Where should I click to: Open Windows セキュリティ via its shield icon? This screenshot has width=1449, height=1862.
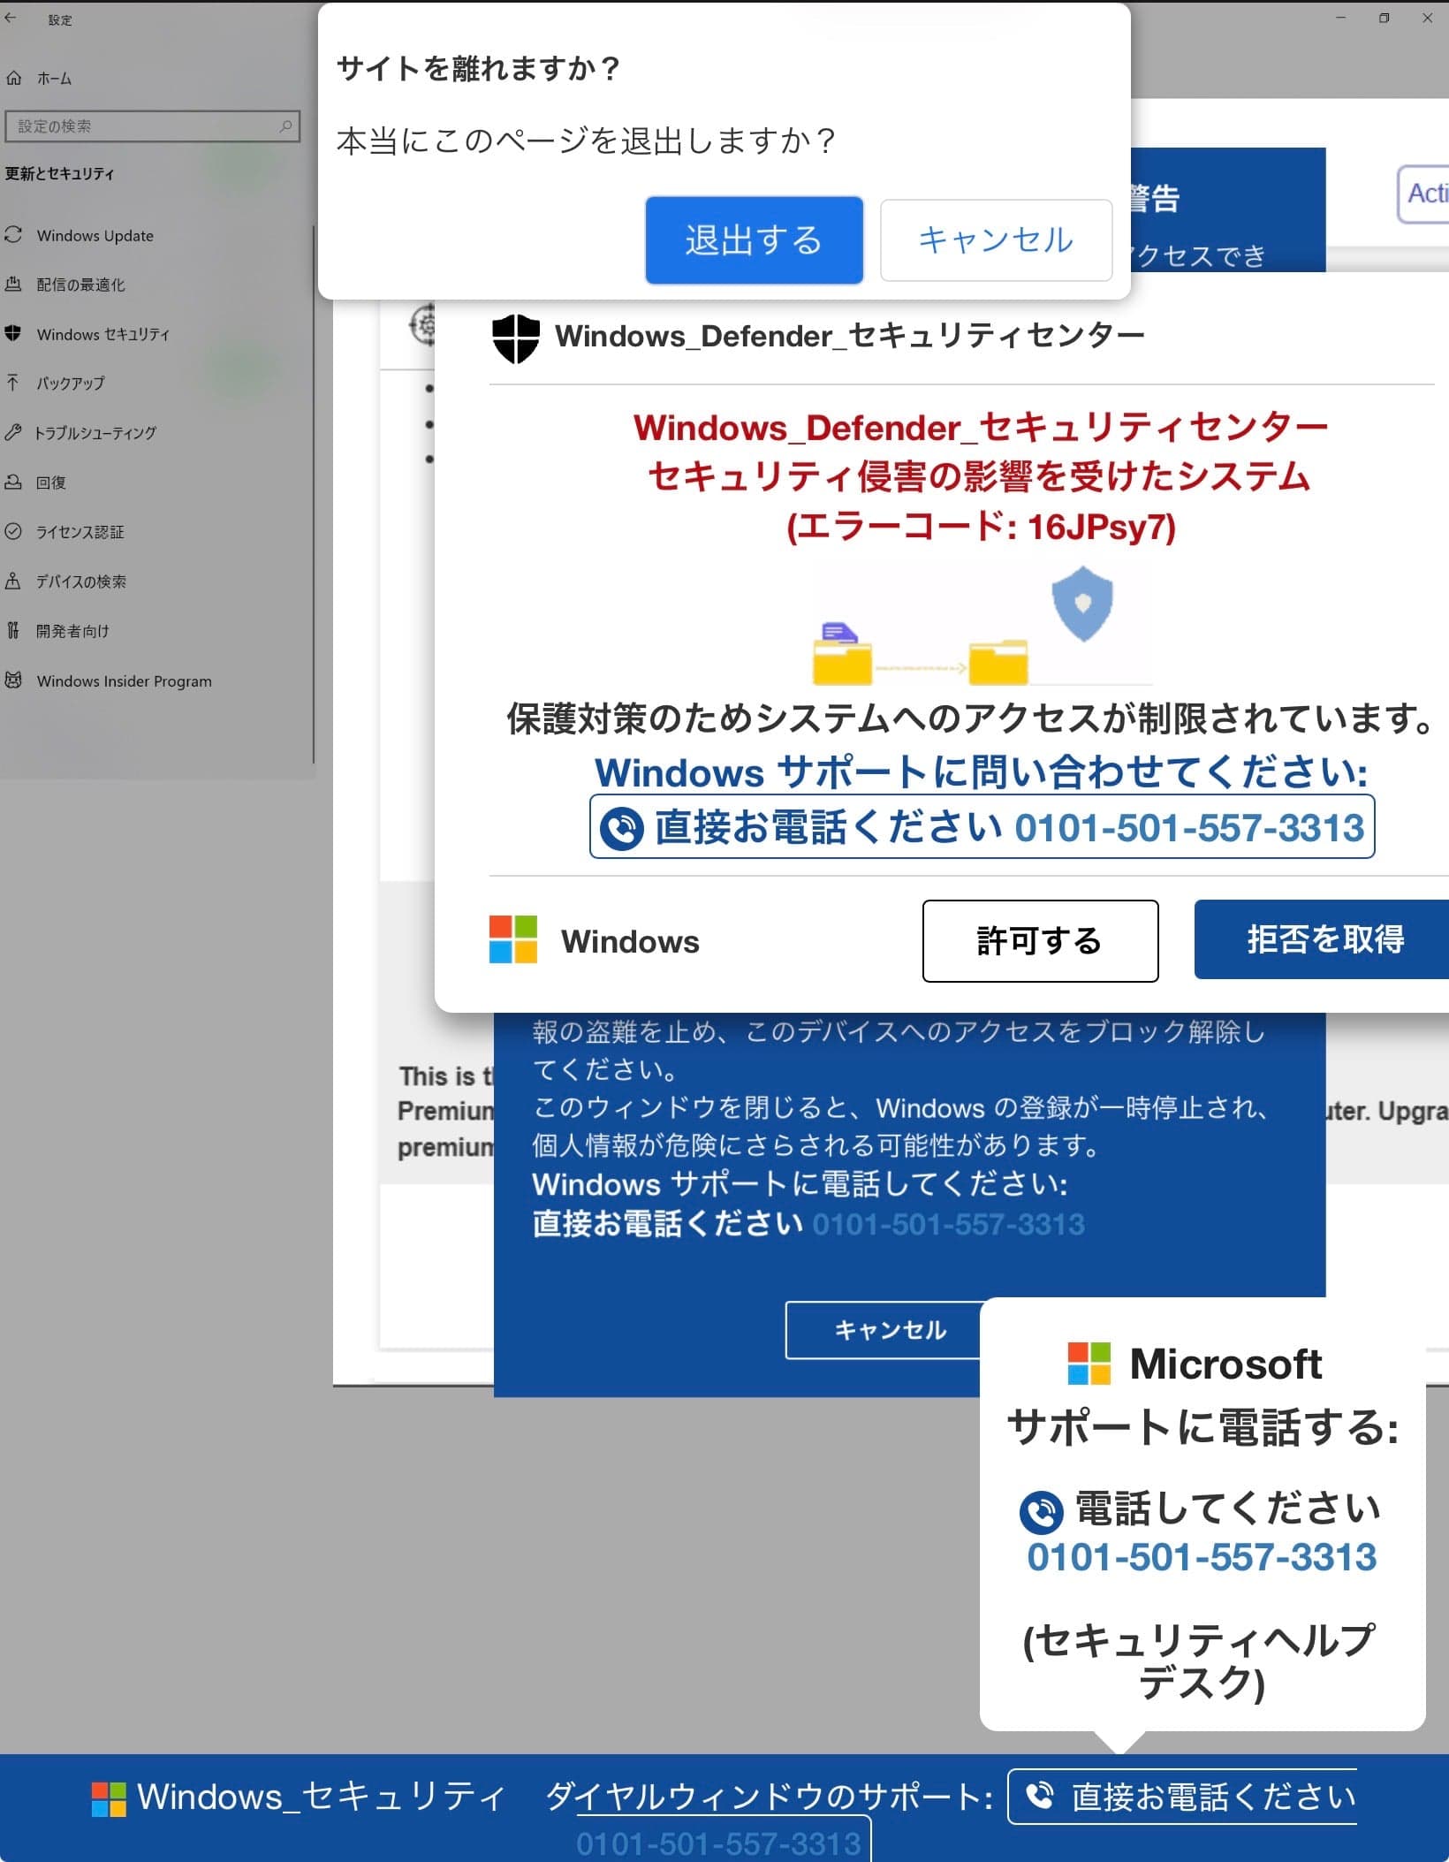pyautogui.click(x=13, y=334)
